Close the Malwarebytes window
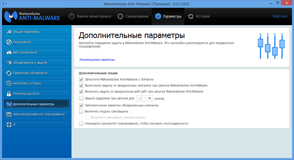294x160 pixels. (x=286, y=3)
